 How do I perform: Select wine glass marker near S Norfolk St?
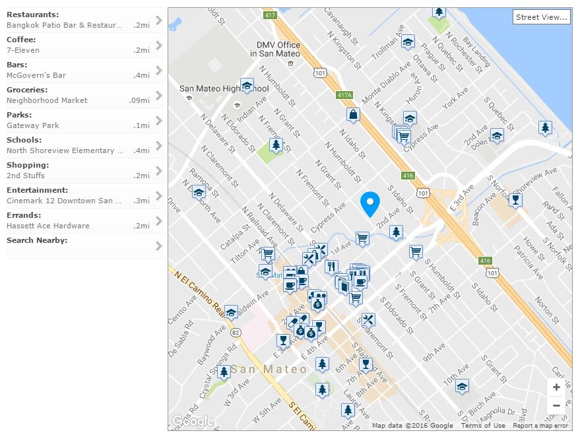pos(516,200)
